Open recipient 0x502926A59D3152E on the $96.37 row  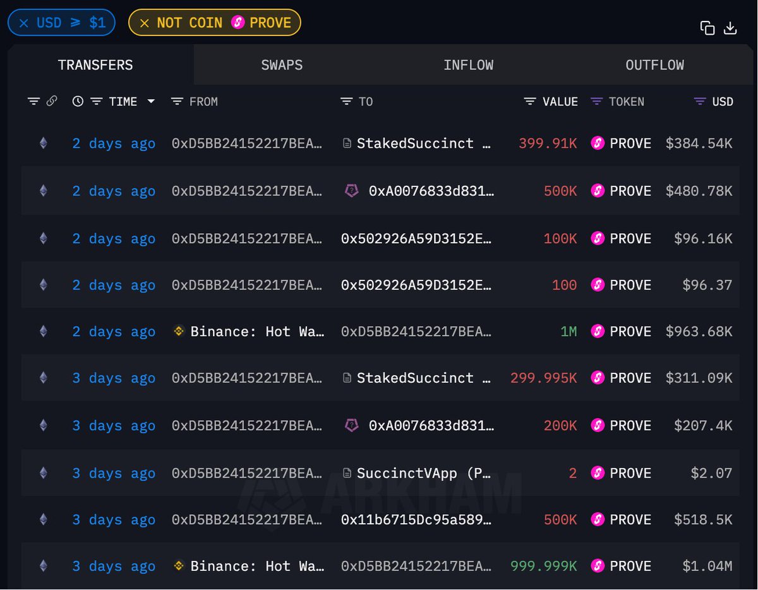coord(416,285)
